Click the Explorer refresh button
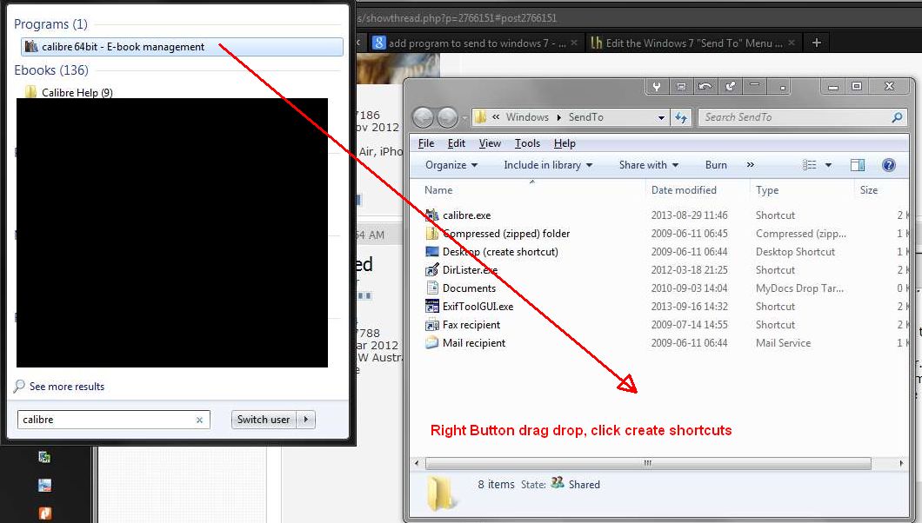 click(681, 117)
